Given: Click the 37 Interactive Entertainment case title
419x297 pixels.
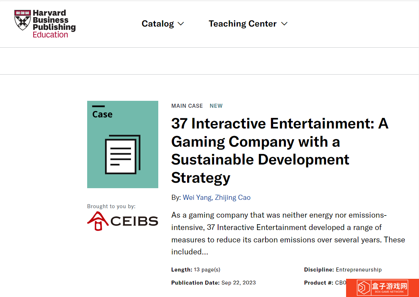Looking at the screenshot, I should pyautogui.click(x=279, y=151).
